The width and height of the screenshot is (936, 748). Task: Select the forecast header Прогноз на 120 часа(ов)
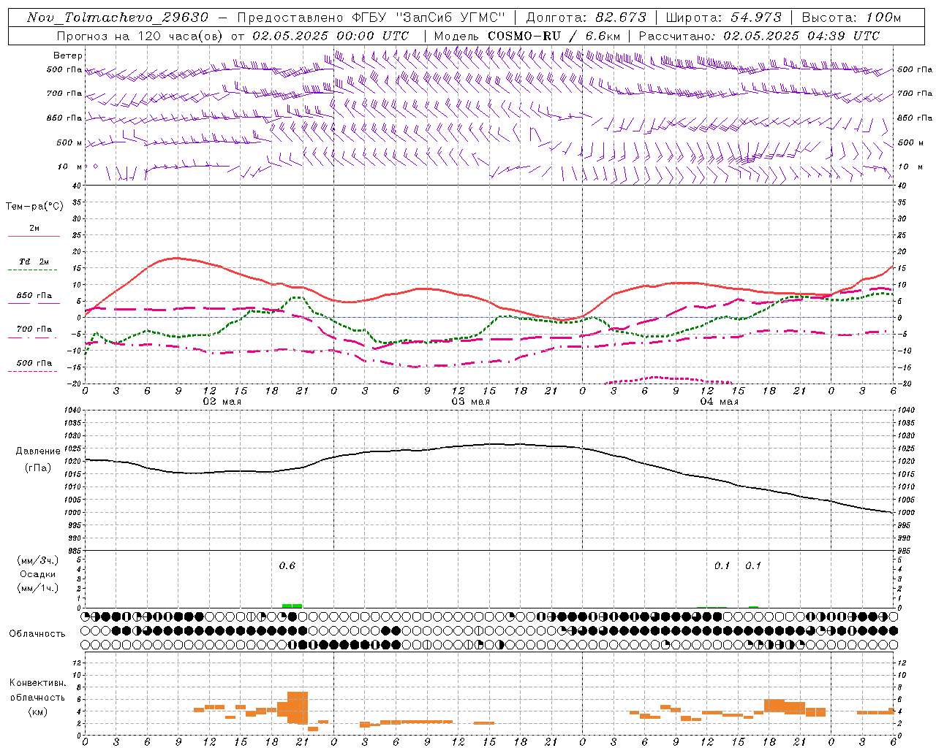141,36
